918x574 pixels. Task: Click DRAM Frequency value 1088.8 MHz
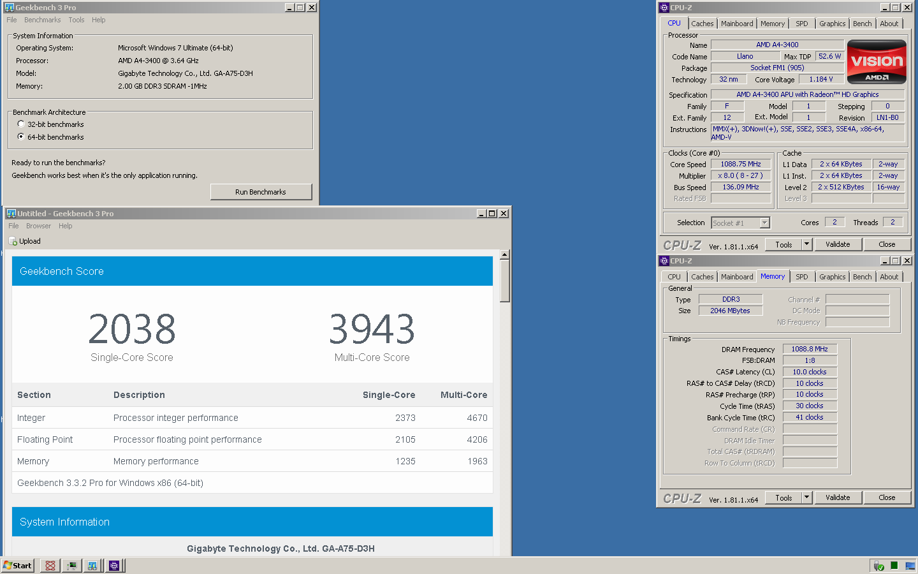(810, 349)
